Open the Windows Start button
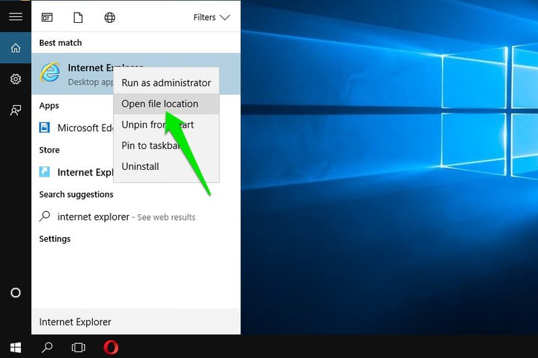 click(x=15, y=347)
